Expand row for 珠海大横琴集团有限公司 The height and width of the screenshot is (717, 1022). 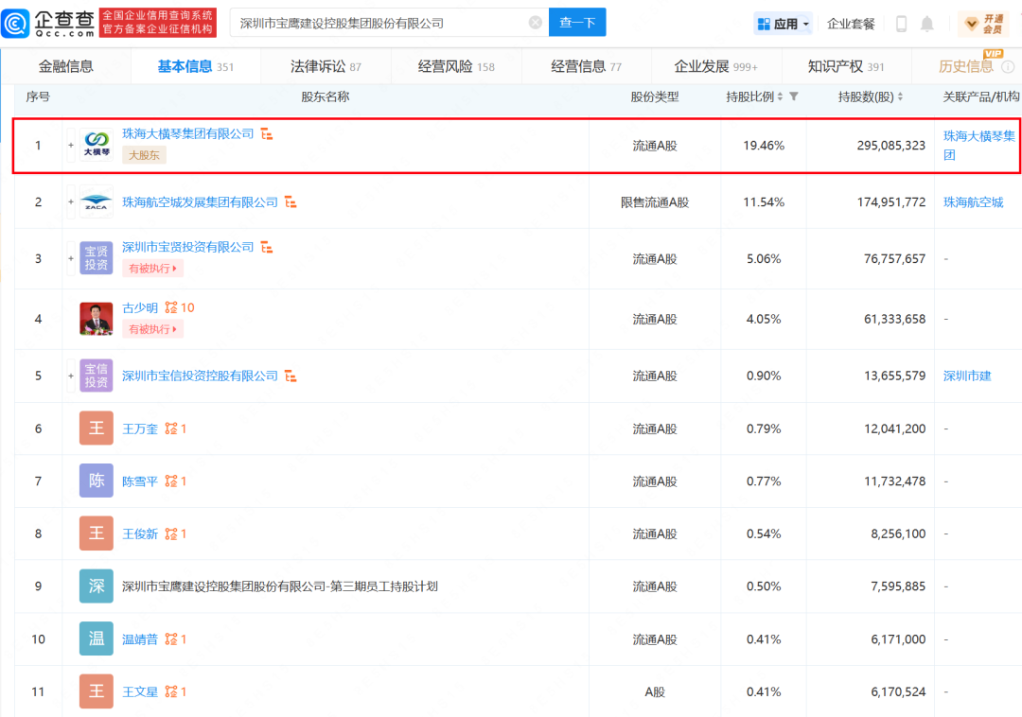coord(70,146)
